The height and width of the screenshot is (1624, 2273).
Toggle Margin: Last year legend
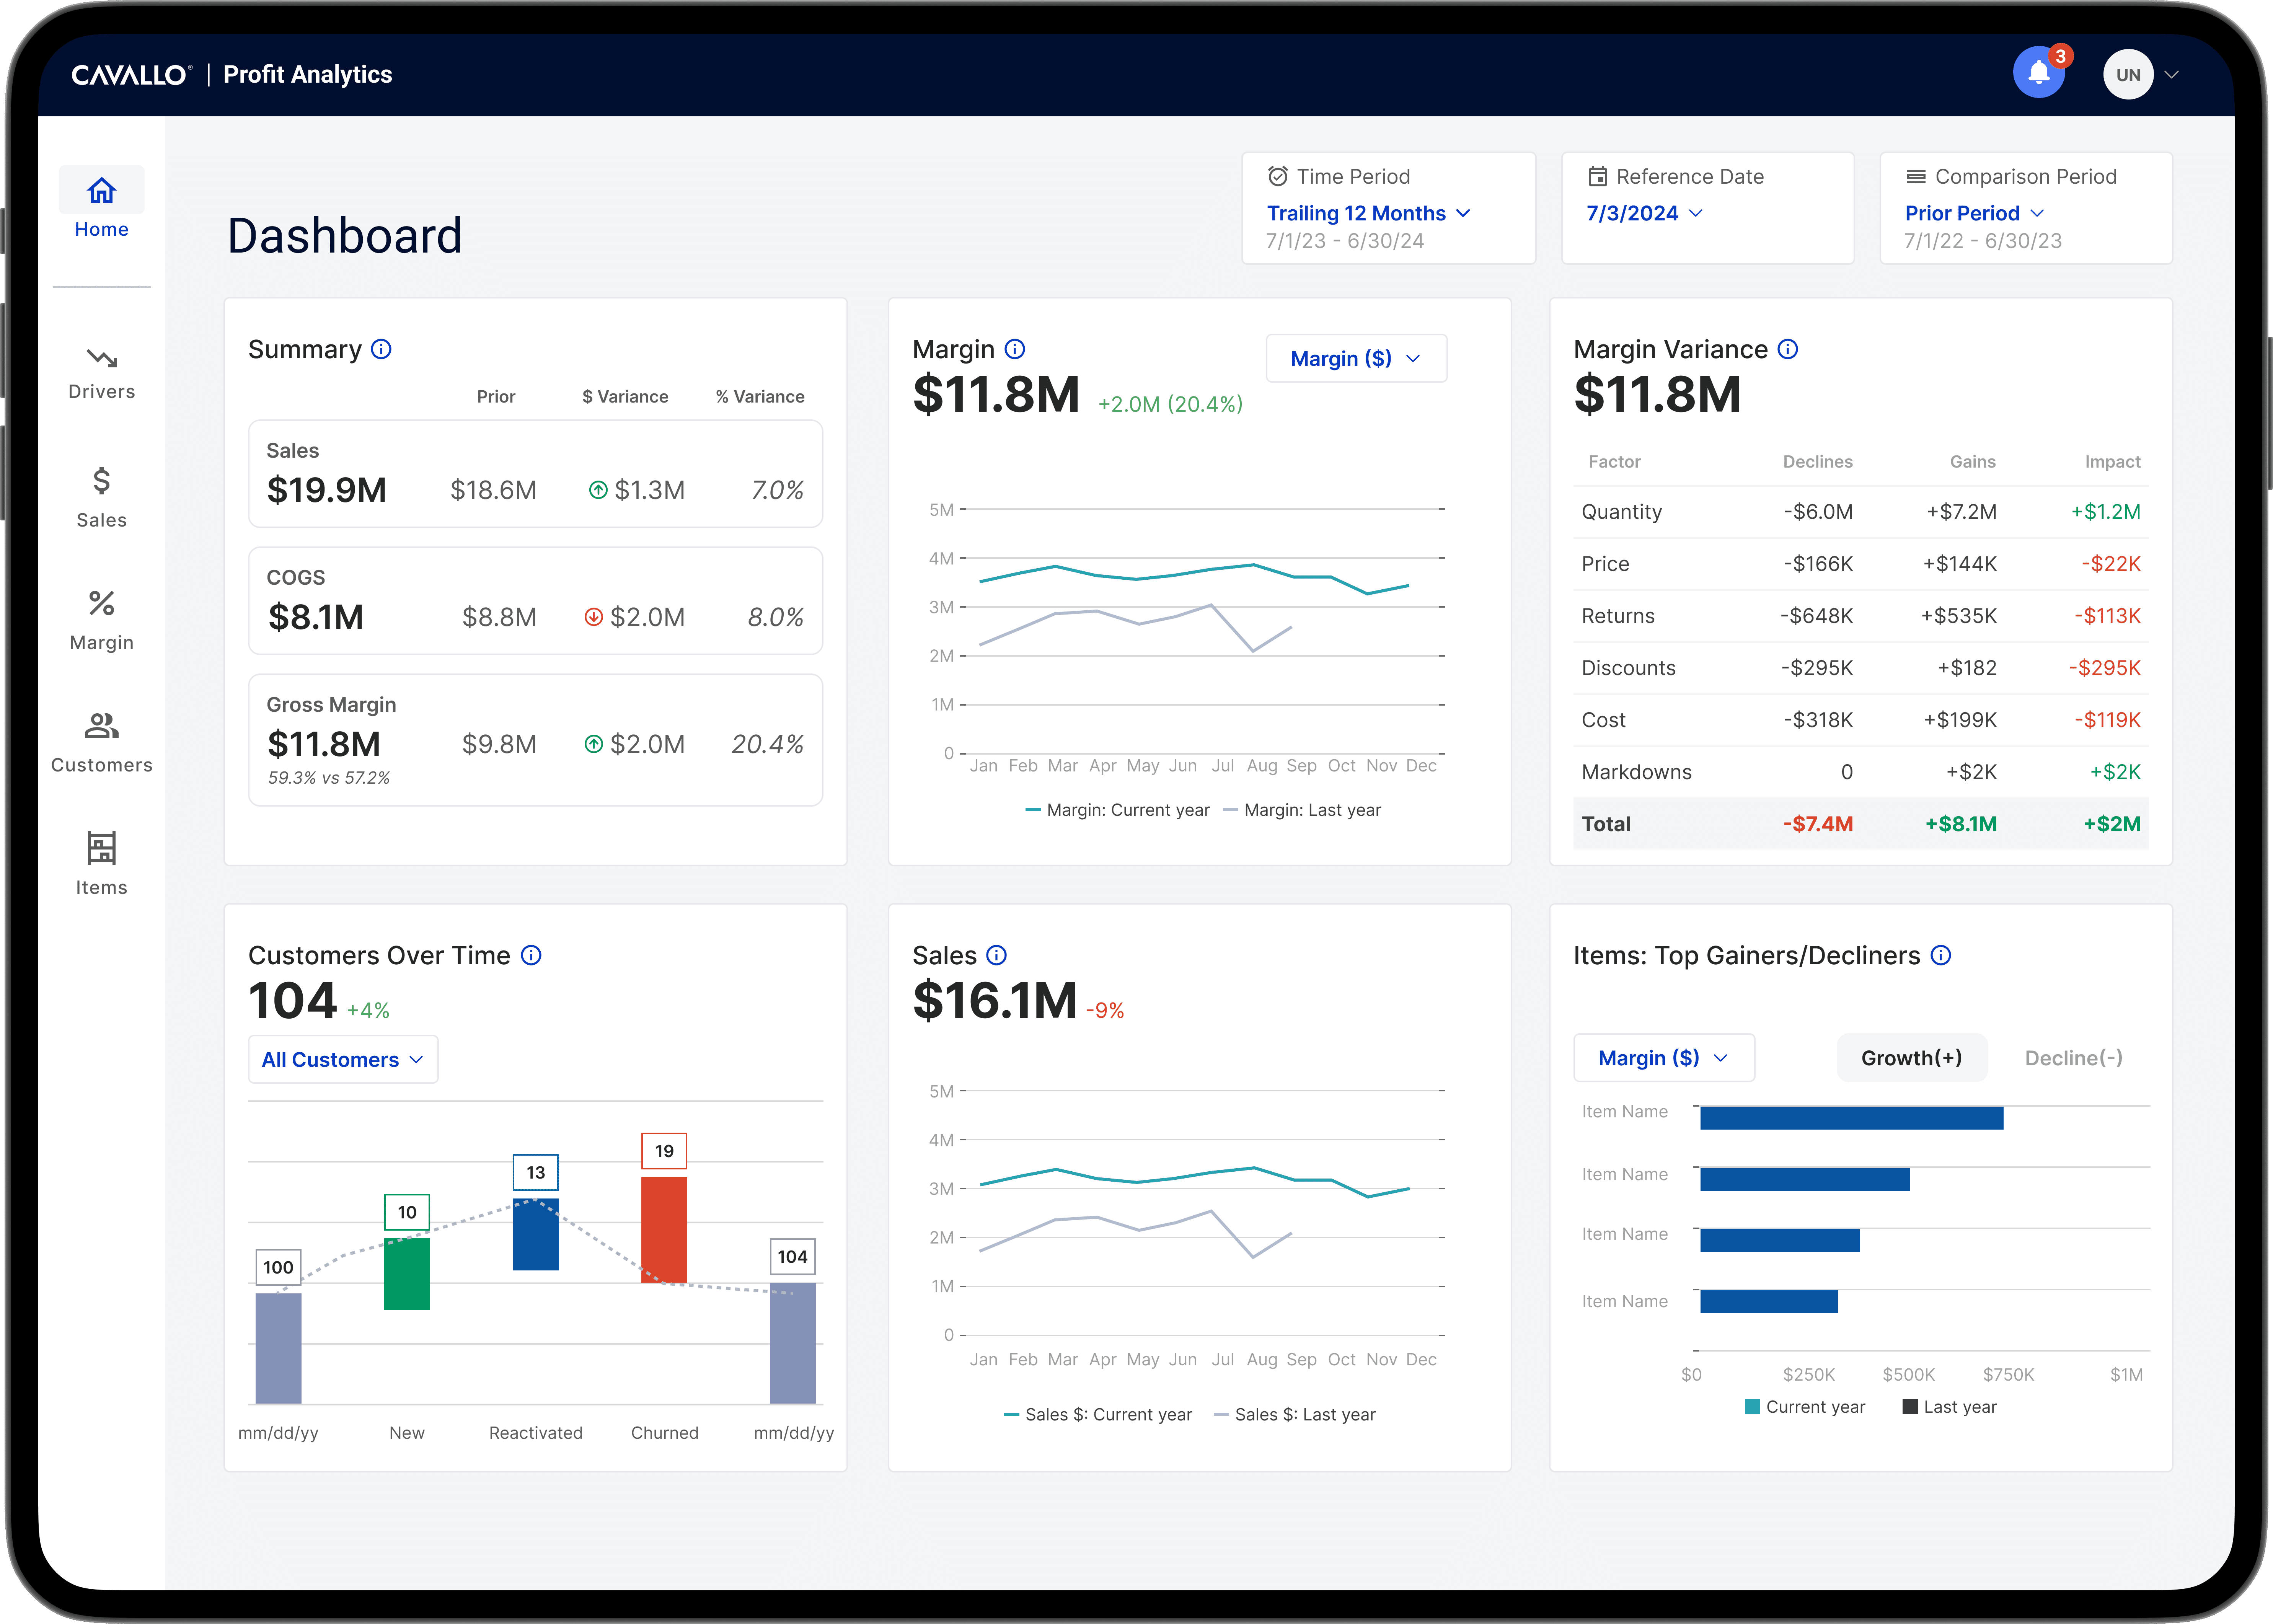(x=1302, y=810)
